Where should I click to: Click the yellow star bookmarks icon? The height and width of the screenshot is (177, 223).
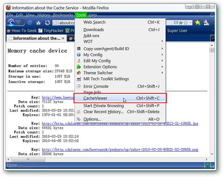[198, 23]
